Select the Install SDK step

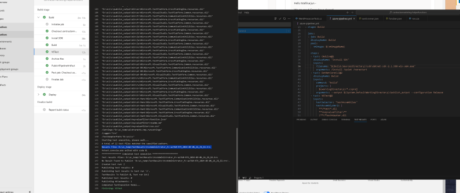(x=60, y=39)
